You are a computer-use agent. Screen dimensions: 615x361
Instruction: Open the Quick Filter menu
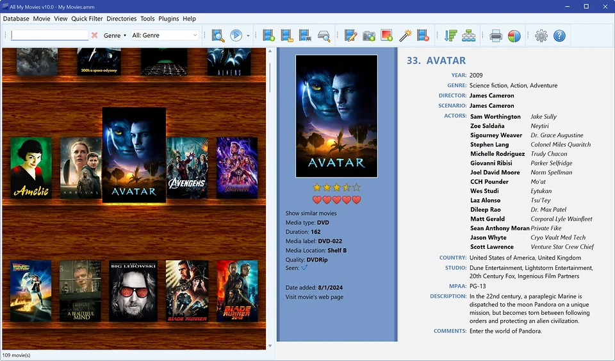(x=87, y=19)
